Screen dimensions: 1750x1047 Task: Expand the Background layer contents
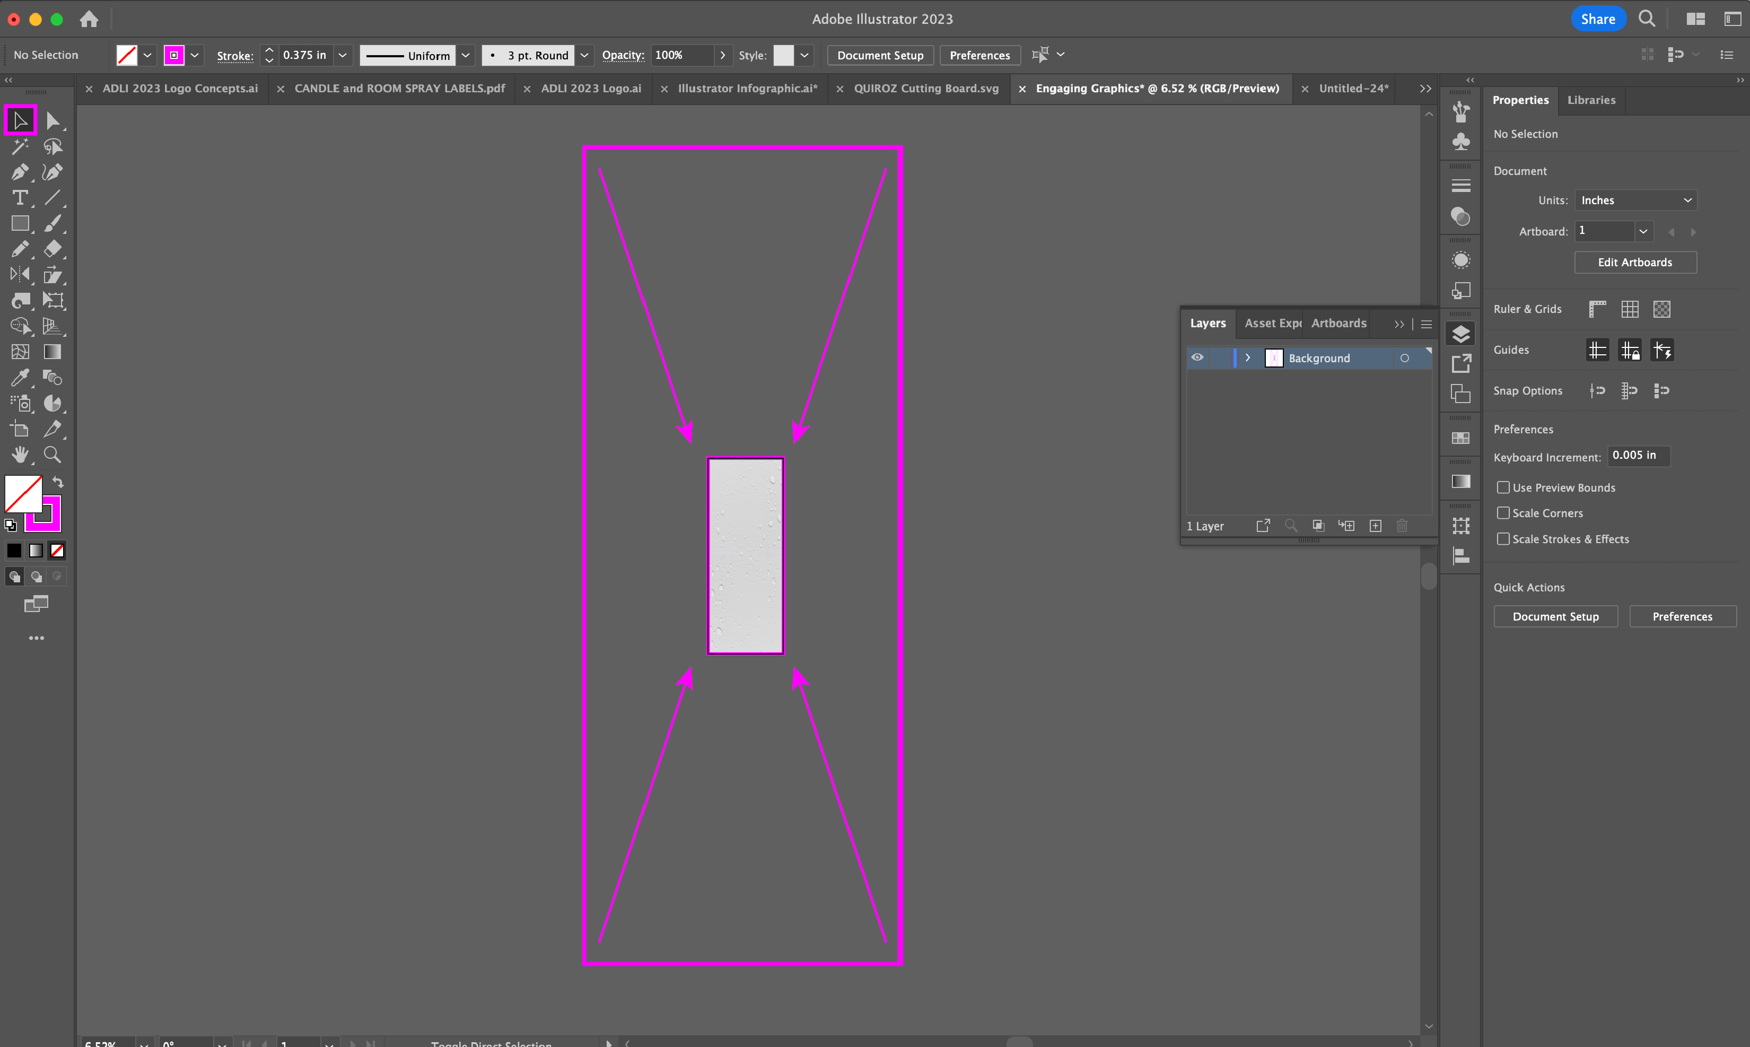click(x=1248, y=357)
